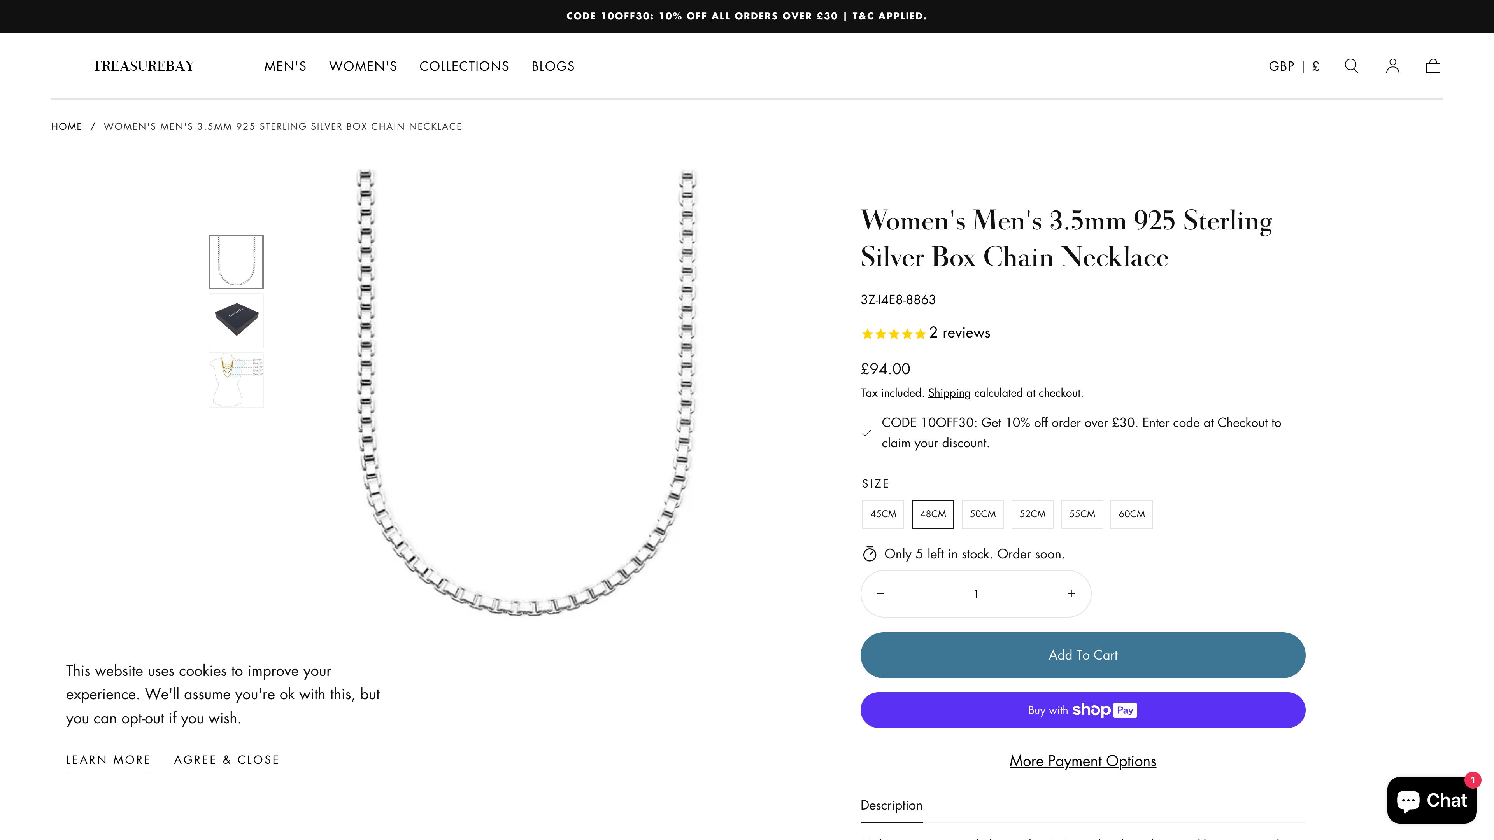
Task: Expand the Collections navigation menu
Action: click(464, 66)
